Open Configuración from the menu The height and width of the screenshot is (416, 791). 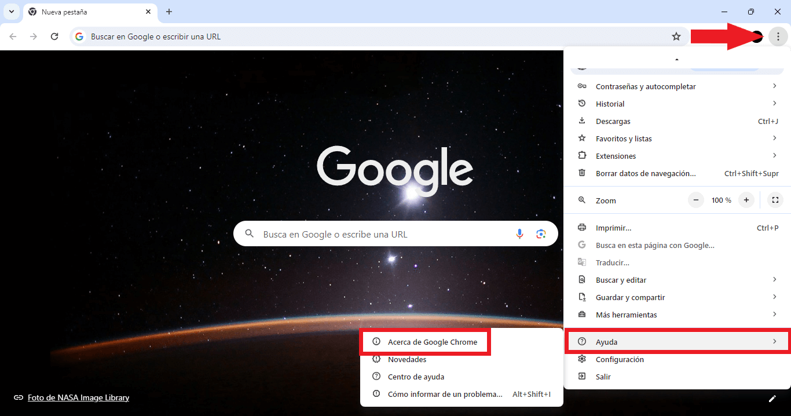[x=677, y=359]
